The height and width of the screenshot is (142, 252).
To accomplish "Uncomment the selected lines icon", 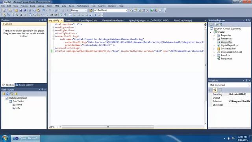I will (65, 15).
